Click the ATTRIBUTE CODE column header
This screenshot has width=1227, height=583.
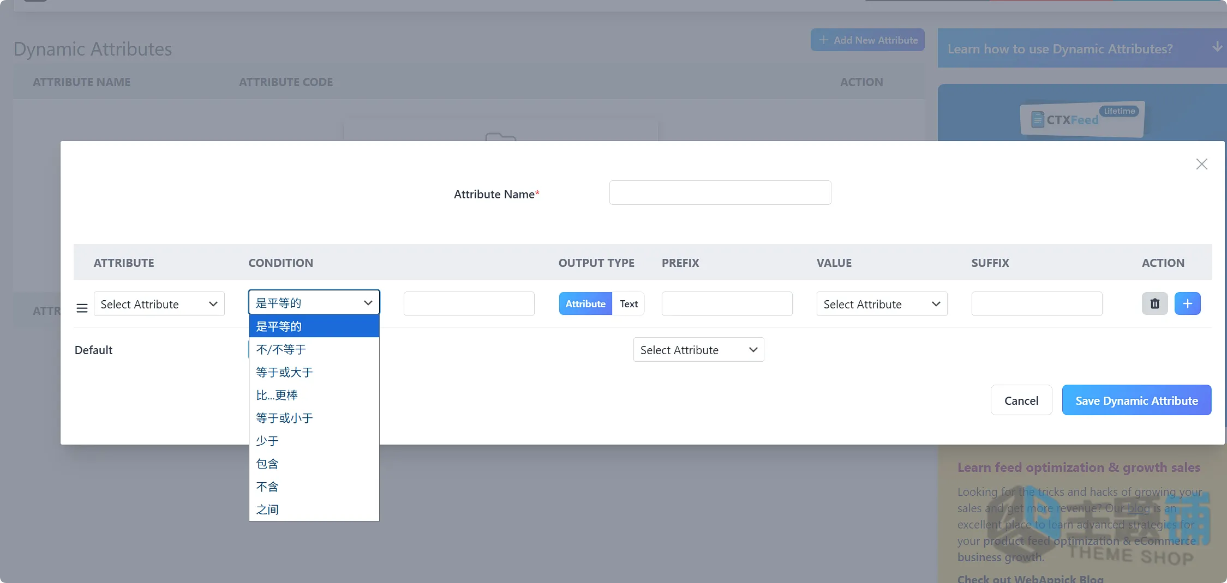286,82
